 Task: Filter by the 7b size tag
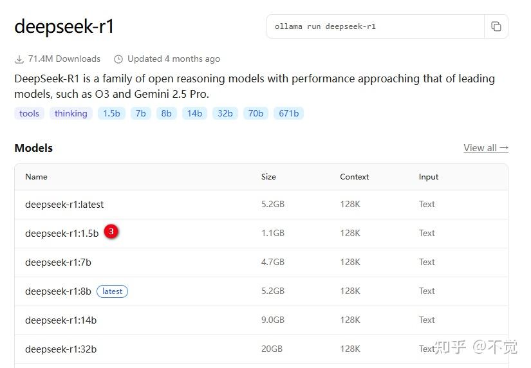click(x=140, y=114)
